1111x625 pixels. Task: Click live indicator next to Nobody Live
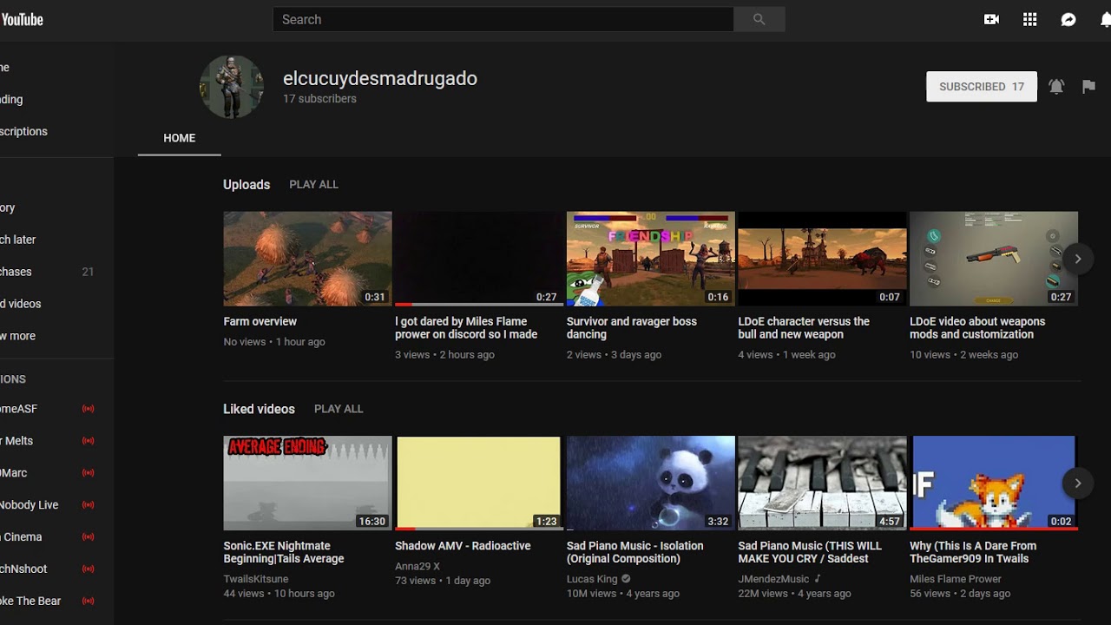88,505
